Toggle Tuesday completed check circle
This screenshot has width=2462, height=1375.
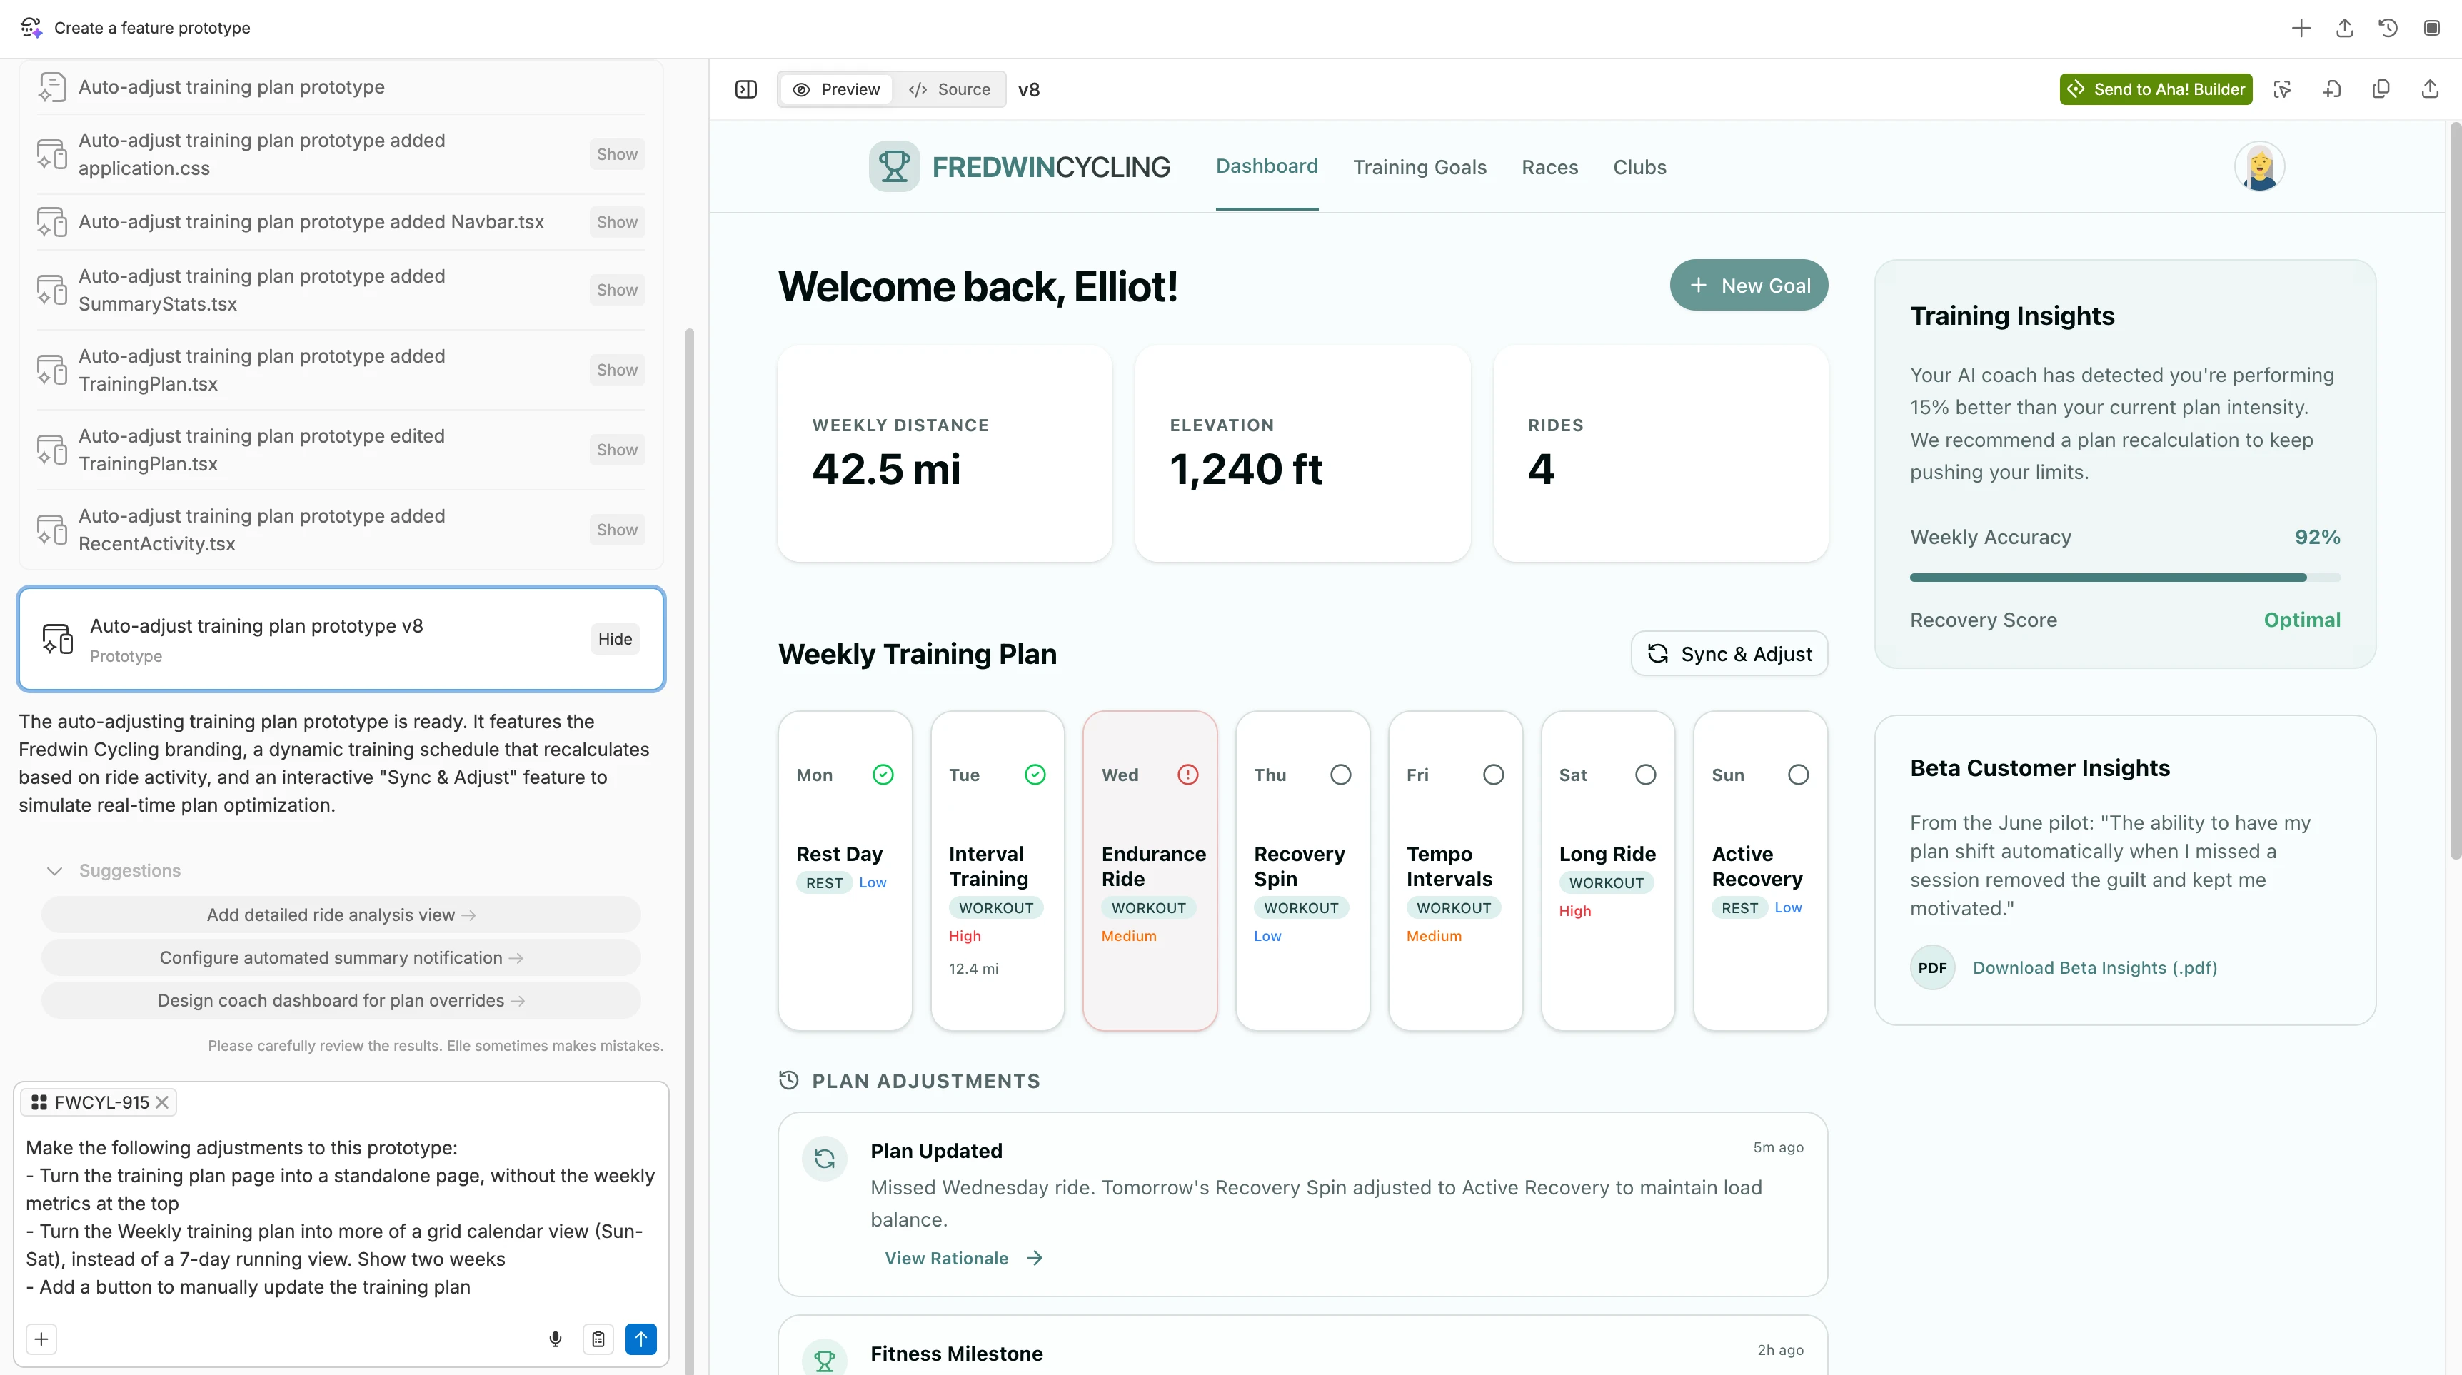pos(1035,774)
